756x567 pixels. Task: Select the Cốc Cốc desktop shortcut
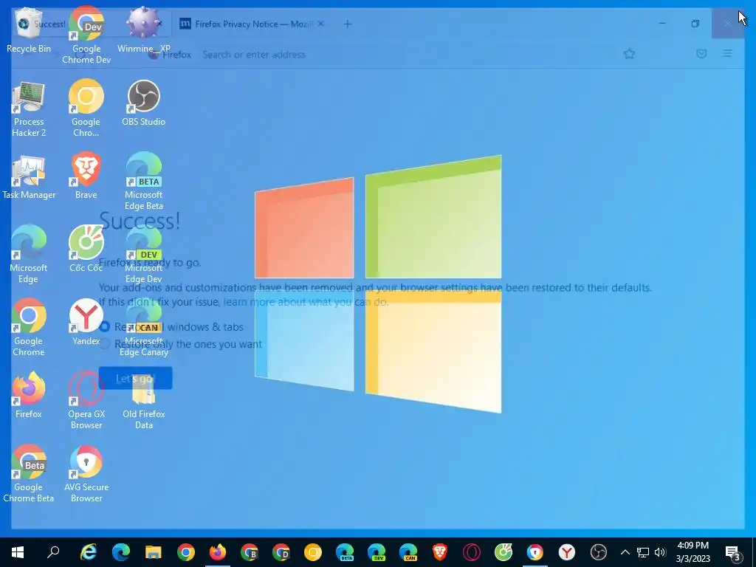click(x=86, y=250)
